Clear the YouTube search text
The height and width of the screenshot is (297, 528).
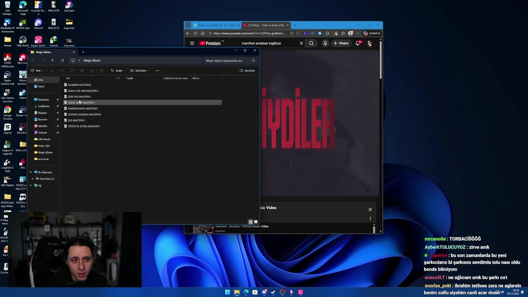pos(301,43)
